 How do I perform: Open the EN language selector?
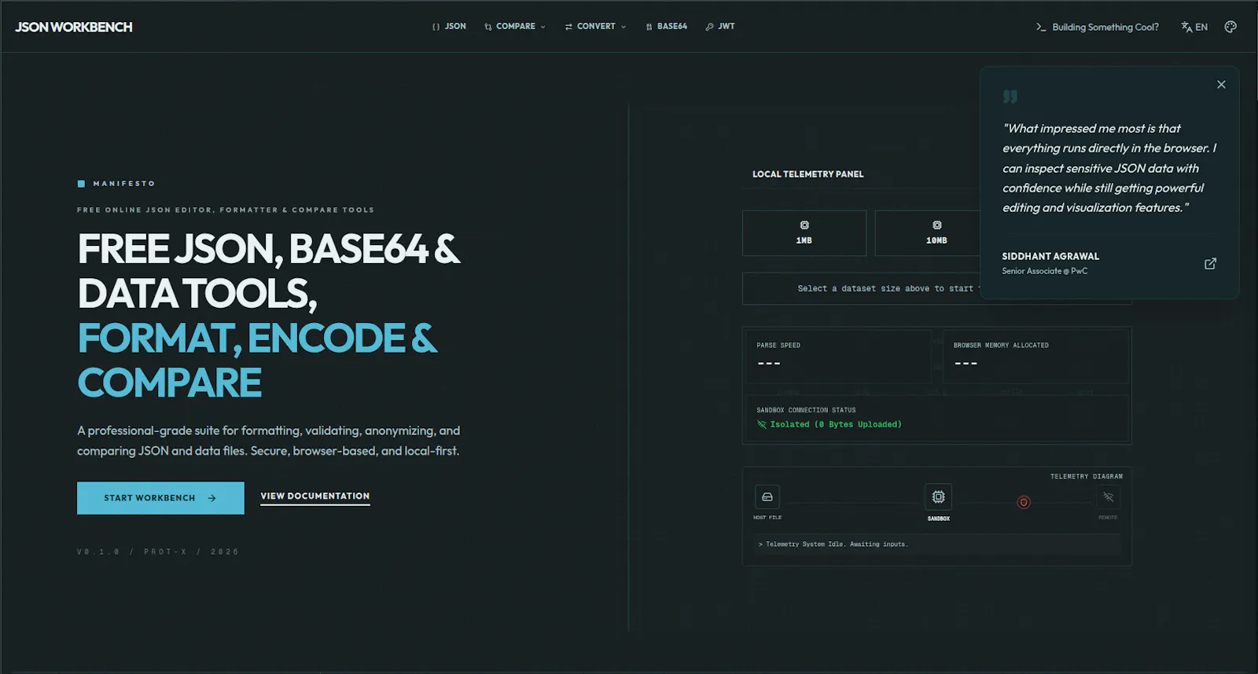(x=1194, y=27)
